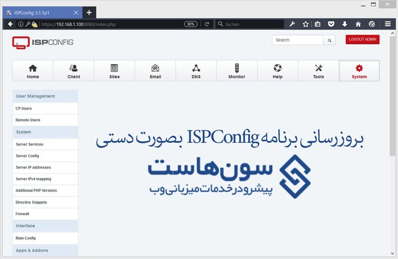Screen dimensions: 398x259
Task: Open the System module
Action: [x=359, y=71]
